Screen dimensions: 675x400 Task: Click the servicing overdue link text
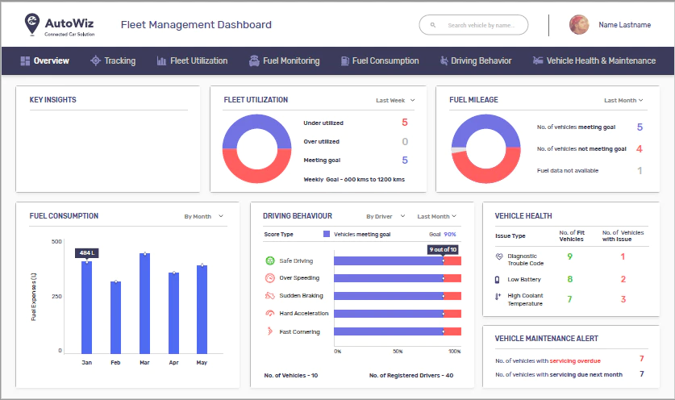[575, 360]
